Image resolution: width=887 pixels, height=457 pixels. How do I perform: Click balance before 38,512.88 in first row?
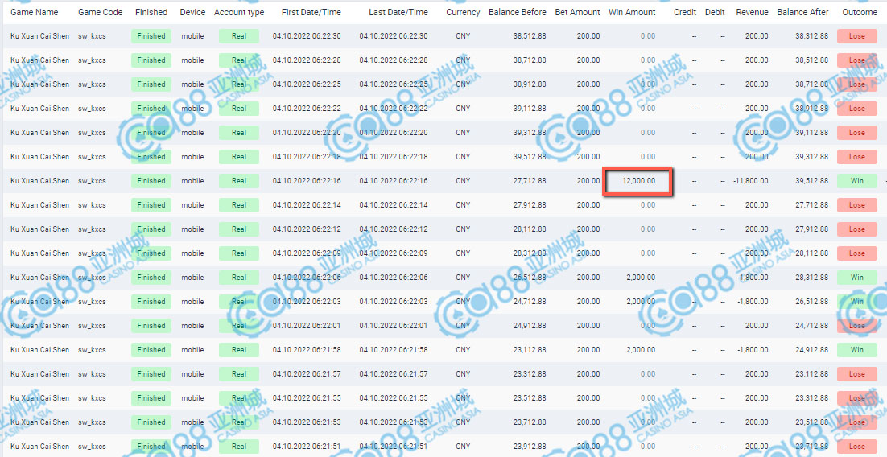530,36
